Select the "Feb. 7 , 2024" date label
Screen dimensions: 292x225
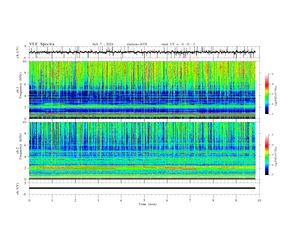pyautogui.click(x=103, y=44)
